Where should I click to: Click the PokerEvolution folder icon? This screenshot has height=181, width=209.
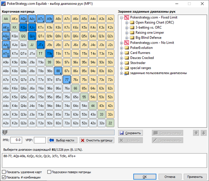point(127,48)
